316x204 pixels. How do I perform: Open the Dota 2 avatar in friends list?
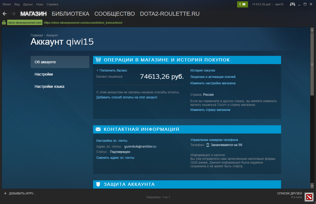[309, 197]
